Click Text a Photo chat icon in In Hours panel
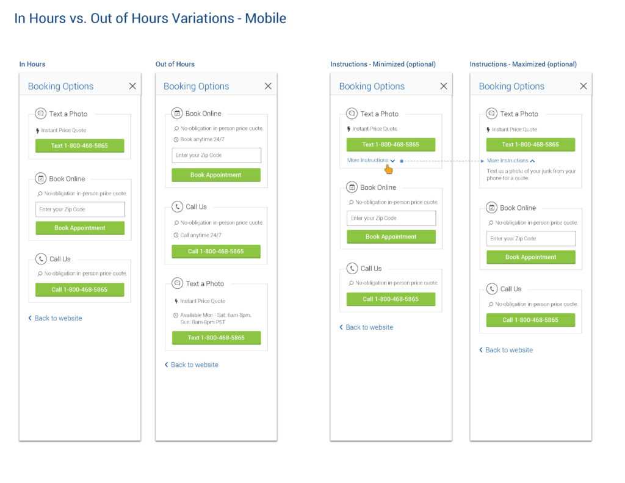 (x=41, y=114)
